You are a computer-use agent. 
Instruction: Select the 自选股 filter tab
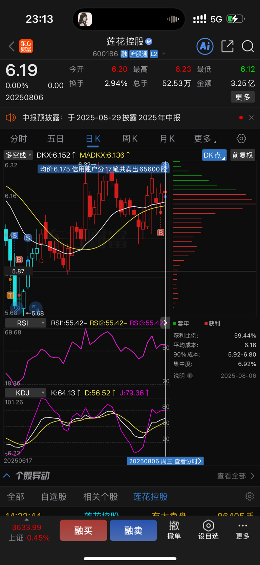[54, 497]
